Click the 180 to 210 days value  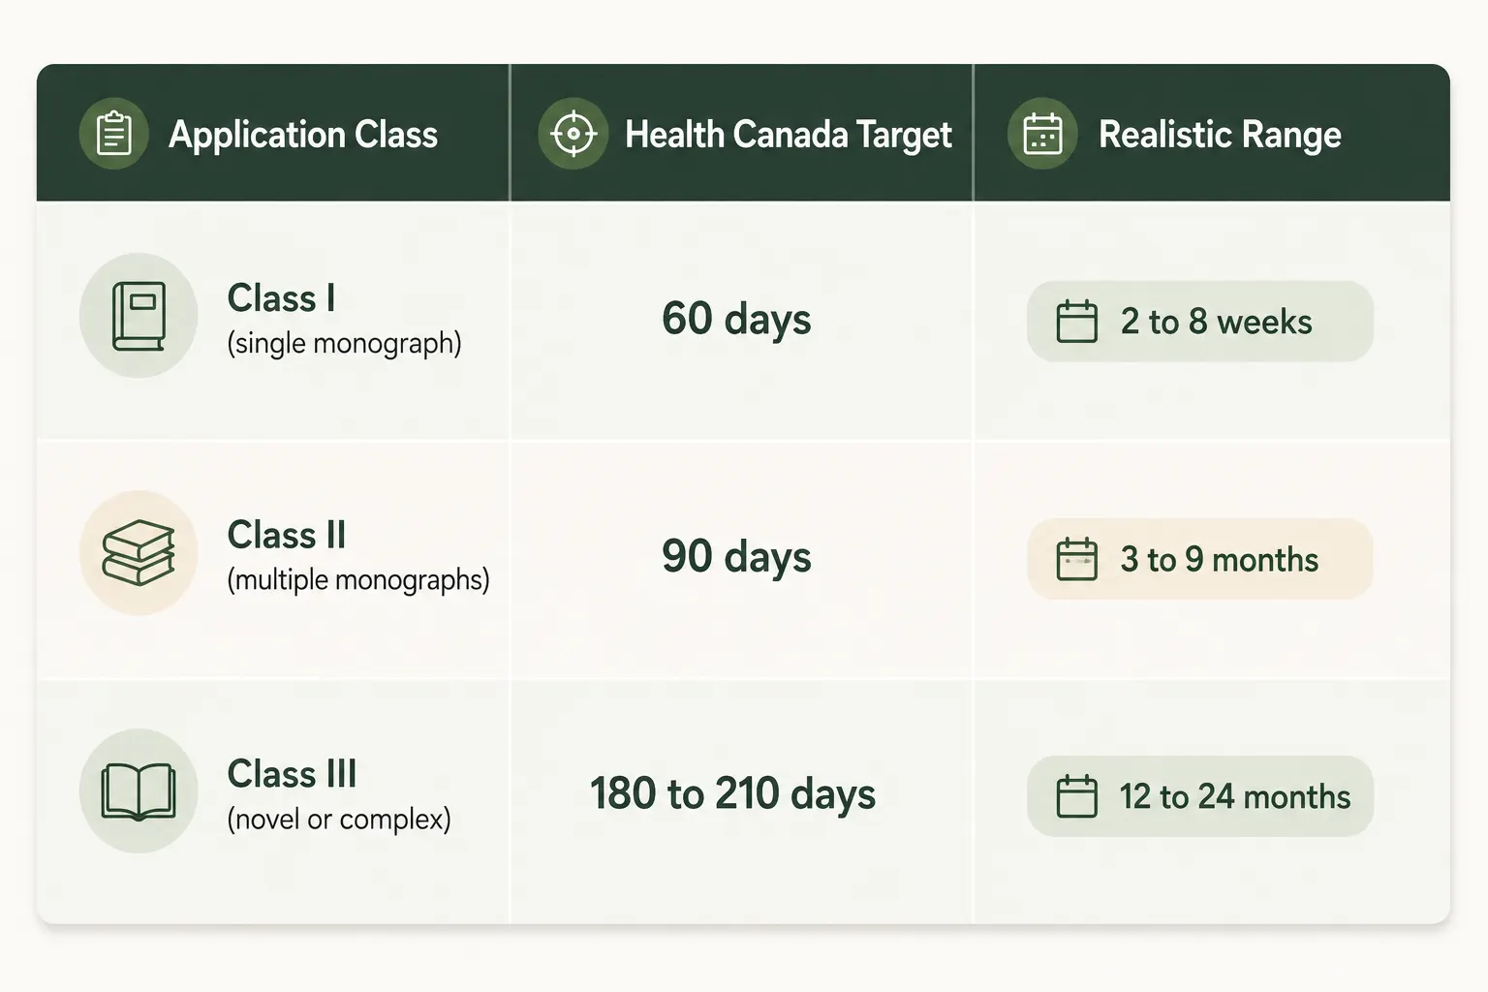pos(733,794)
